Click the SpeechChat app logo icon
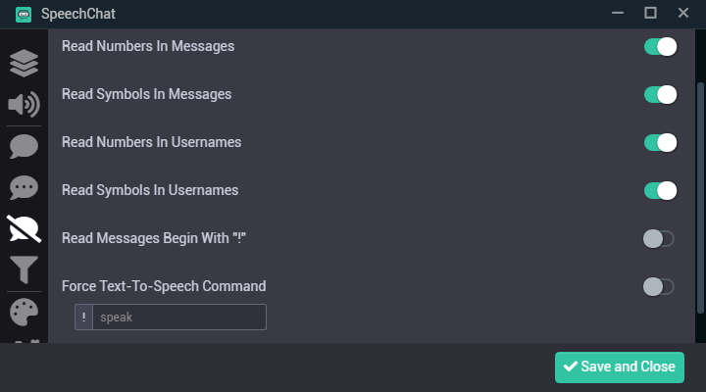 (24, 15)
